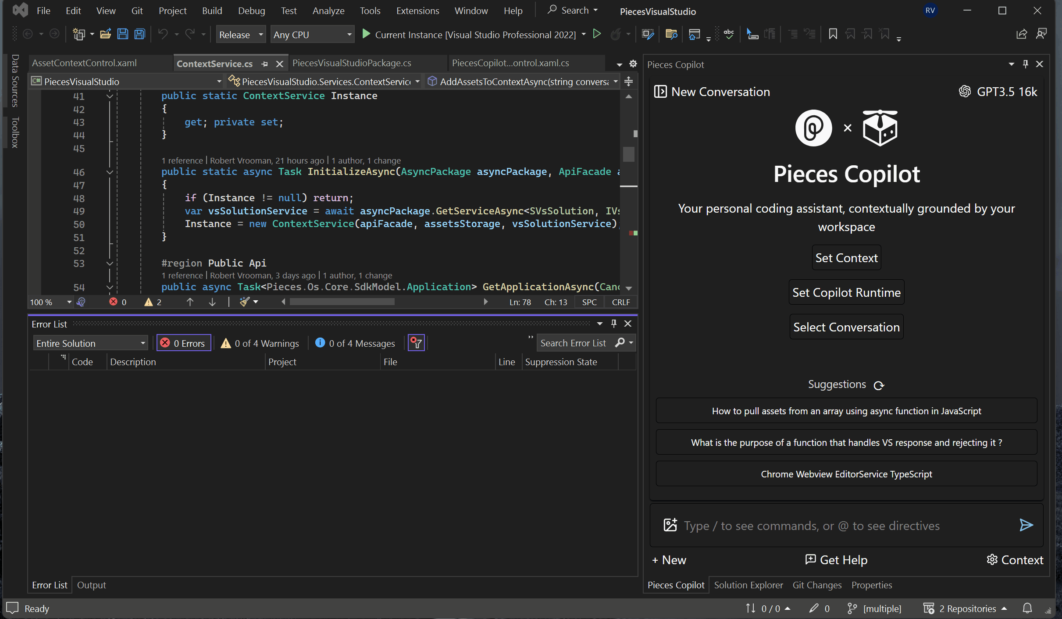
Task: Toggle a bookmark with the Bookmark icon
Action: tap(833, 34)
